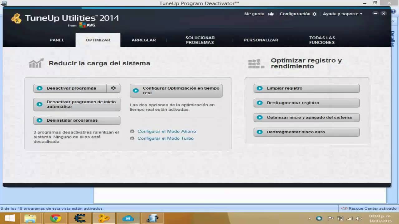Open TODAS LAS FUNCIONES tab
This screenshot has width=399, height=224.
click(x=322, y=40)
